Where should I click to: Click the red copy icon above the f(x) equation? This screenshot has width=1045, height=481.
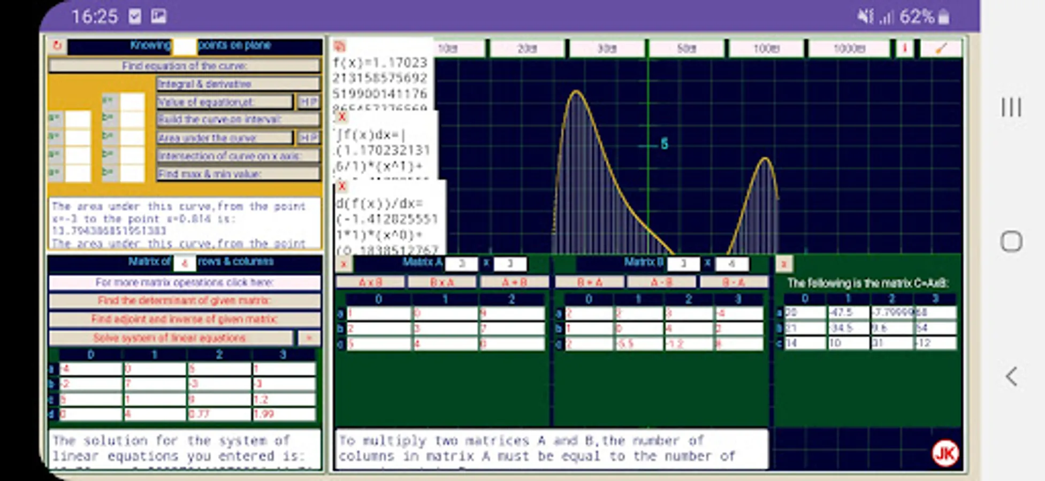(340, 47)
